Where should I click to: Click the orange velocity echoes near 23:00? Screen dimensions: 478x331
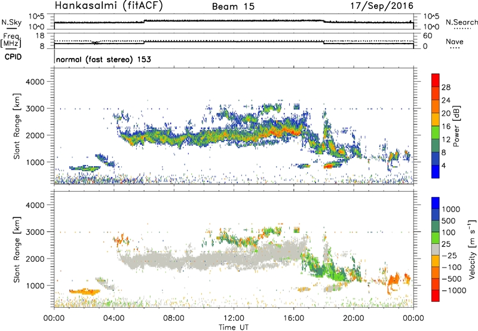click(x=394, y=279)
